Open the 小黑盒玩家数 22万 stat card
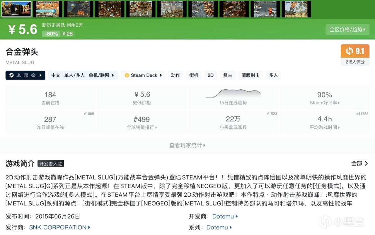The image size is (375, 235). click(233, 122)
